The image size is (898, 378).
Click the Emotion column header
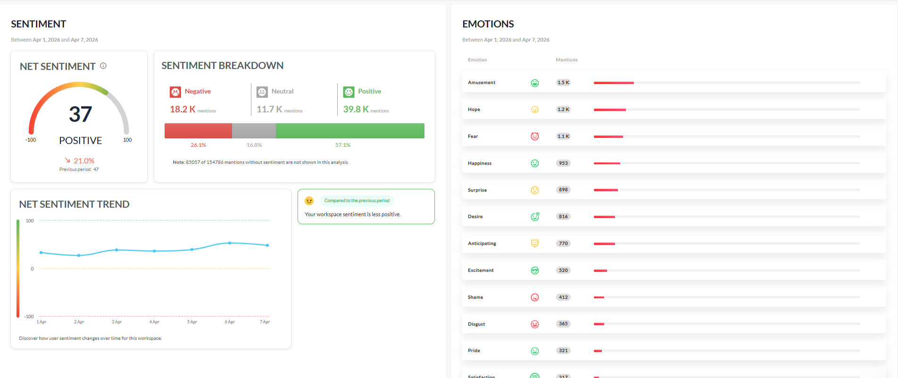tap(477, 60)
